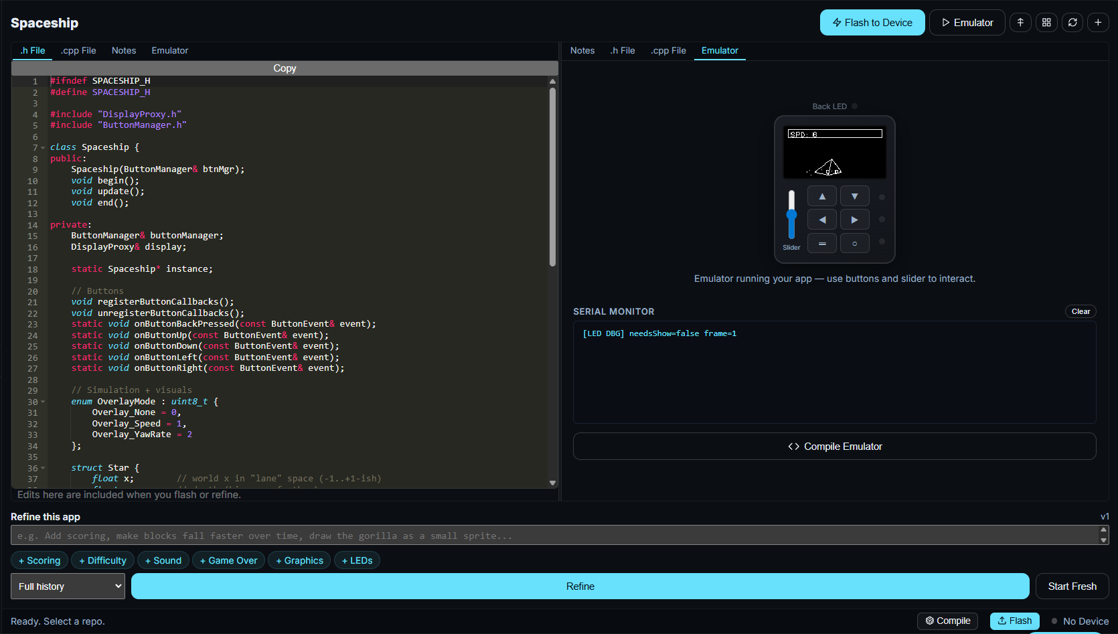The image size is (1118, 634).
Task: Toggle the + Scoring refinement chip
Action: 39,560
